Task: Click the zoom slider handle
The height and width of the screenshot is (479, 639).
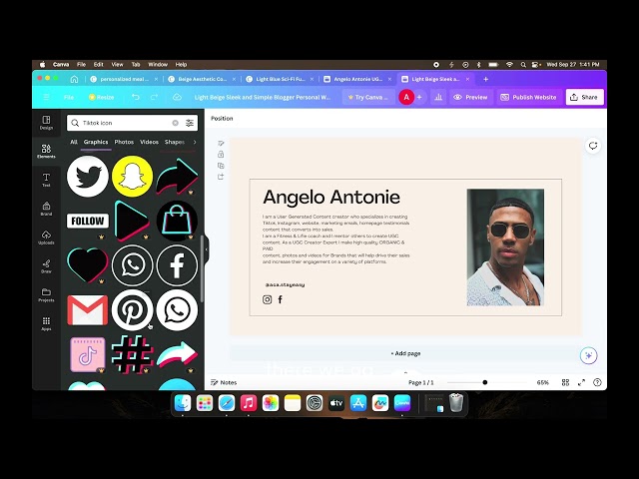Action: coord(485,382)
